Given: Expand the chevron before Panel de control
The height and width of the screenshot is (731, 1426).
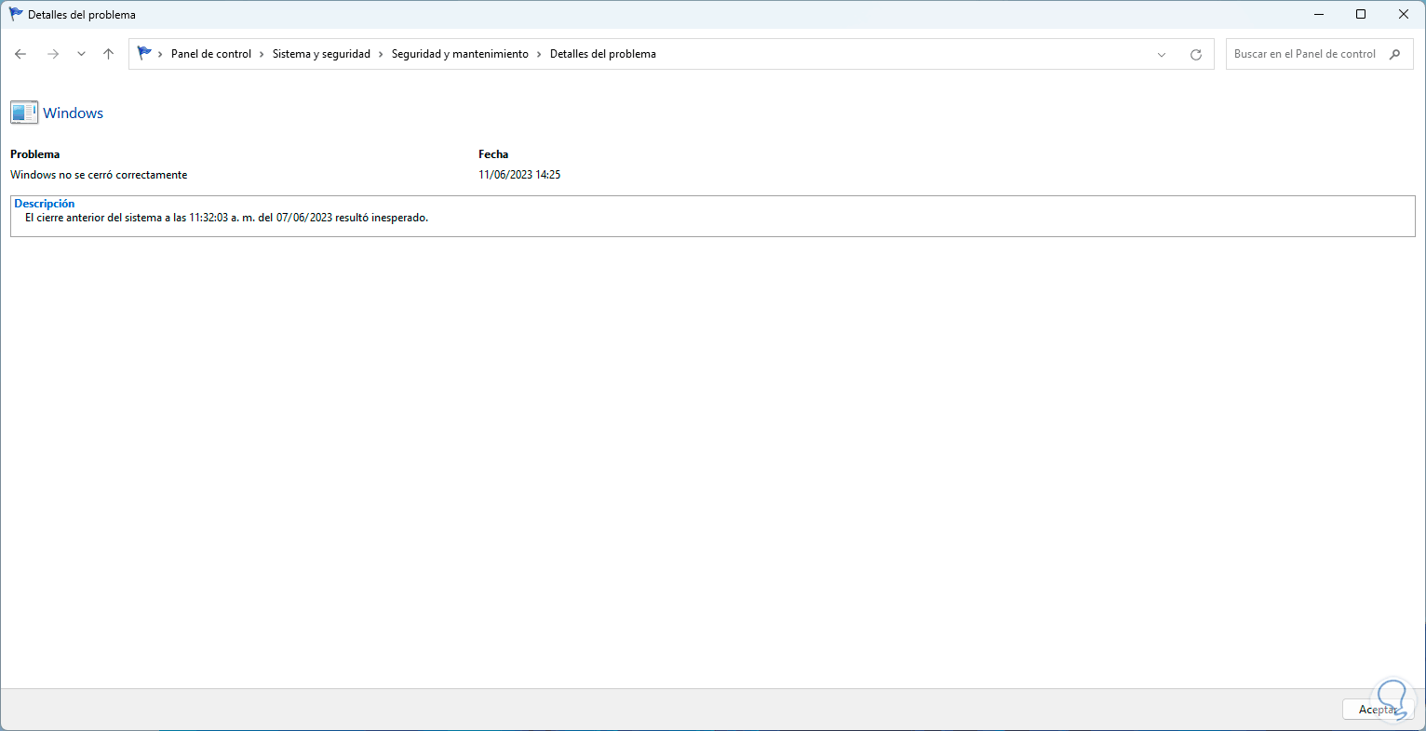Looking at the screenshot, I should click(160, 54).
